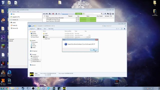
Task: Click New folder in Explorer toolbar
Action: (51, 29)
